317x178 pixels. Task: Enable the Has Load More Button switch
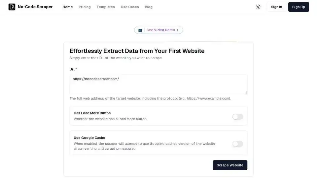[237, 117]
